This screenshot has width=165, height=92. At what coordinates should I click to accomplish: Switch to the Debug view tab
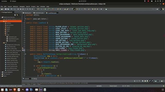point(34,79)
